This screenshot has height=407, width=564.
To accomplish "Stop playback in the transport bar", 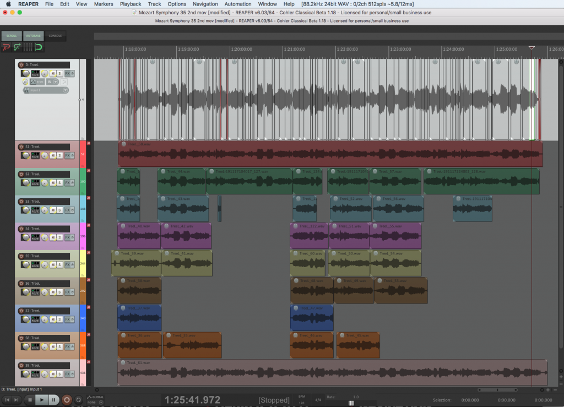I will click(30, 400).
